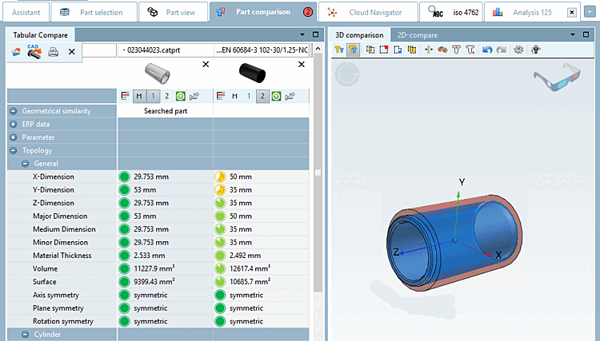This screenshot has height=341, width=600.
Task: Toggle button 2 for the black part column
Action: pyautogui.click(x=262, y=96)
